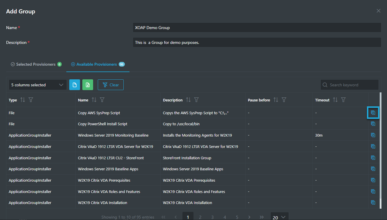This screenshot has width=387, height=220.
Task: Close the Add Group dialog
Action: click(379, 11)
